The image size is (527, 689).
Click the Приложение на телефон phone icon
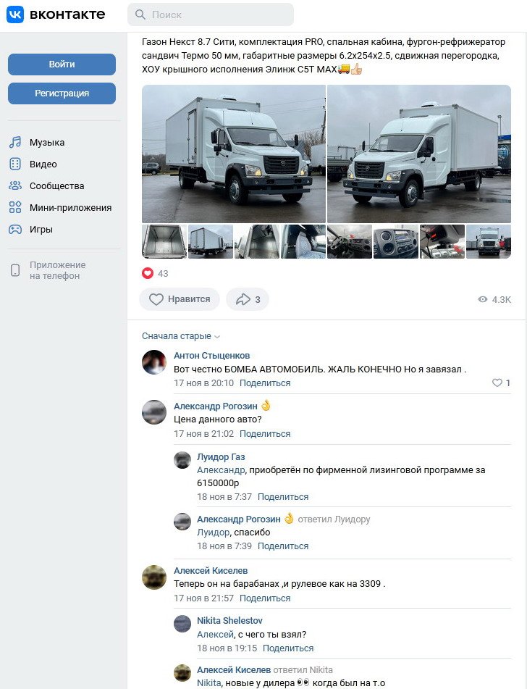(x=15, y=270)
